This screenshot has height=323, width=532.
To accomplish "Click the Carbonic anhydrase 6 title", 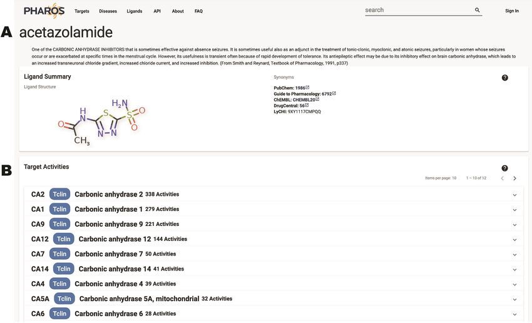I will click(x=108, y=314).
